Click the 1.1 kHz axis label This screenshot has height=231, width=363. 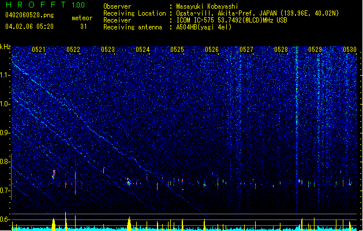pyautogui.click(x=5, y=75)
